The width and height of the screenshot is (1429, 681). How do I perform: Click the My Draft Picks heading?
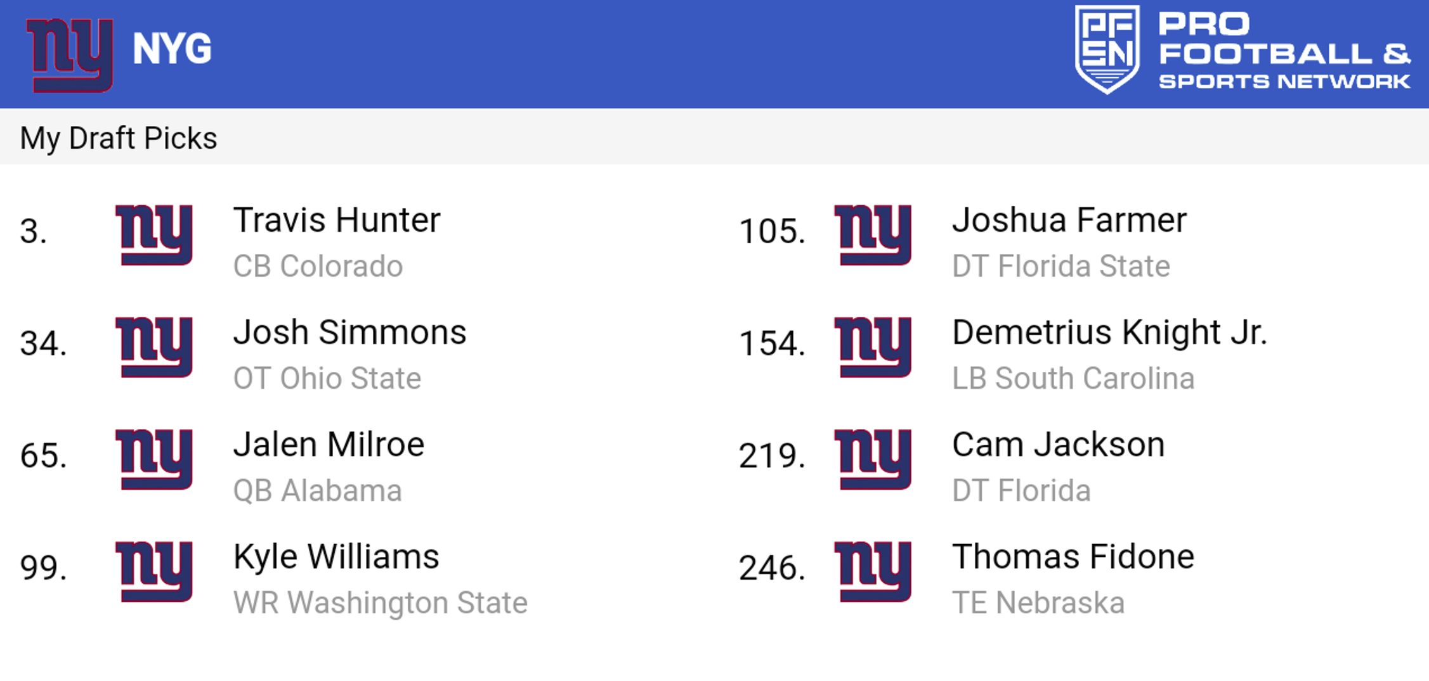click(119, 138)
